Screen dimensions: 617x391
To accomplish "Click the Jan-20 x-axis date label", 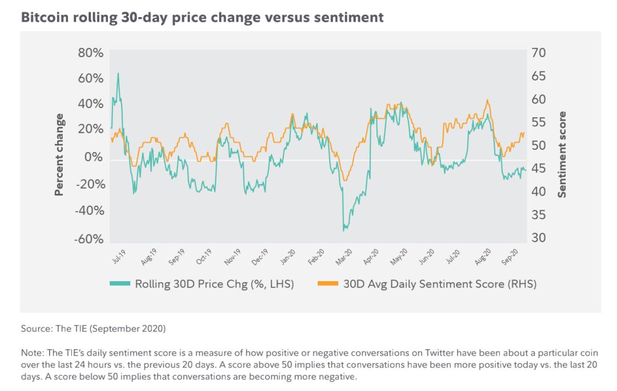I will pyautogui.click(x=287, y=256).
